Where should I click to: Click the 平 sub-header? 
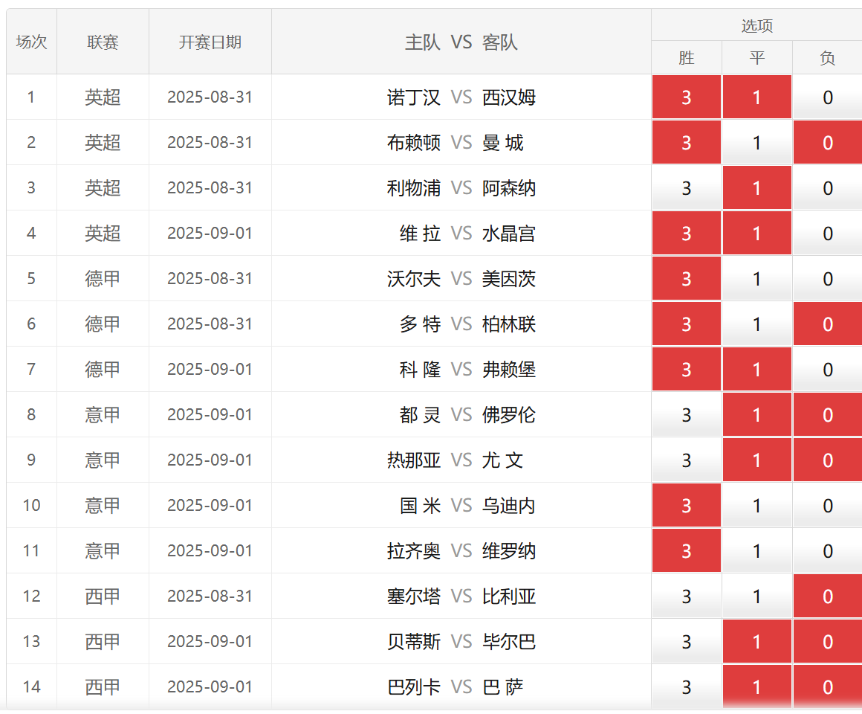(x=757, y=57)
